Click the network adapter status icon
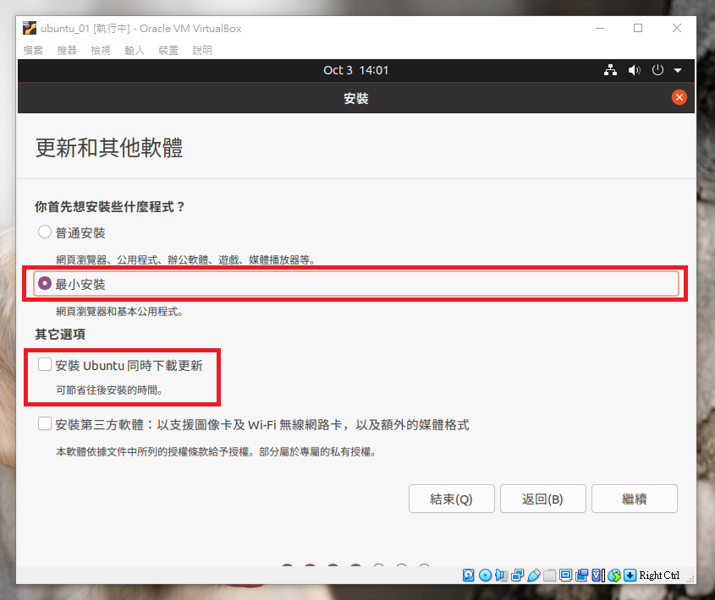715x600 pixels. point(518,575)
